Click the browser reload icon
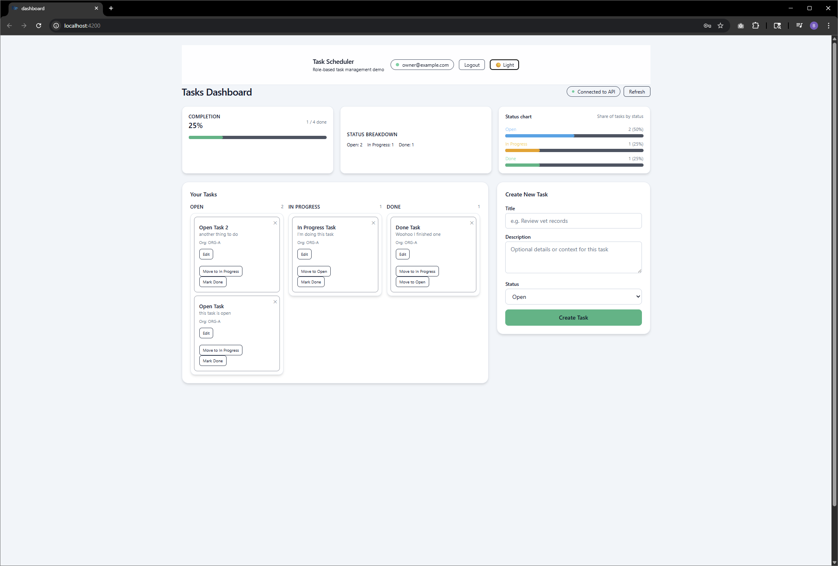Viewport: 838px width, 566px height. tap(39, 25)
